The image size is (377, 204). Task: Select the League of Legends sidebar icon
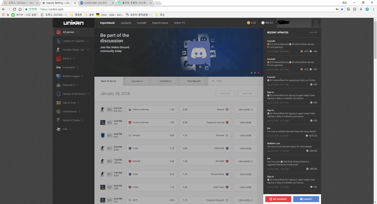point(59,41)
